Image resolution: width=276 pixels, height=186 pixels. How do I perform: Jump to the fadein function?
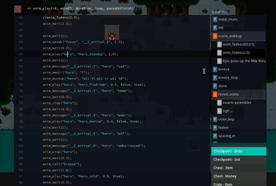223,128
